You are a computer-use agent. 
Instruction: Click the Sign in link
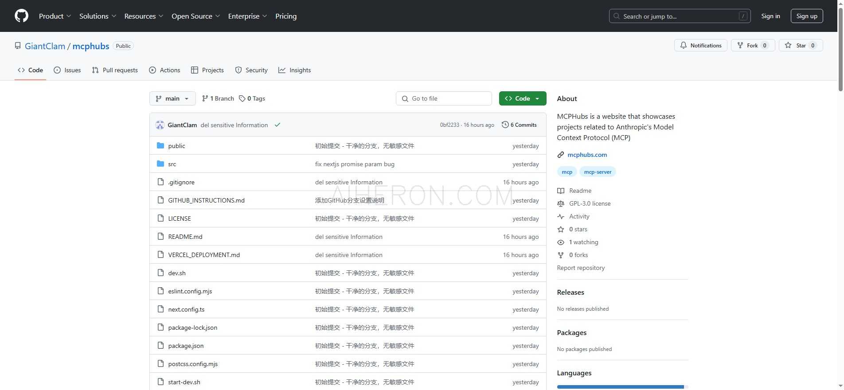[x=770, y=16]
